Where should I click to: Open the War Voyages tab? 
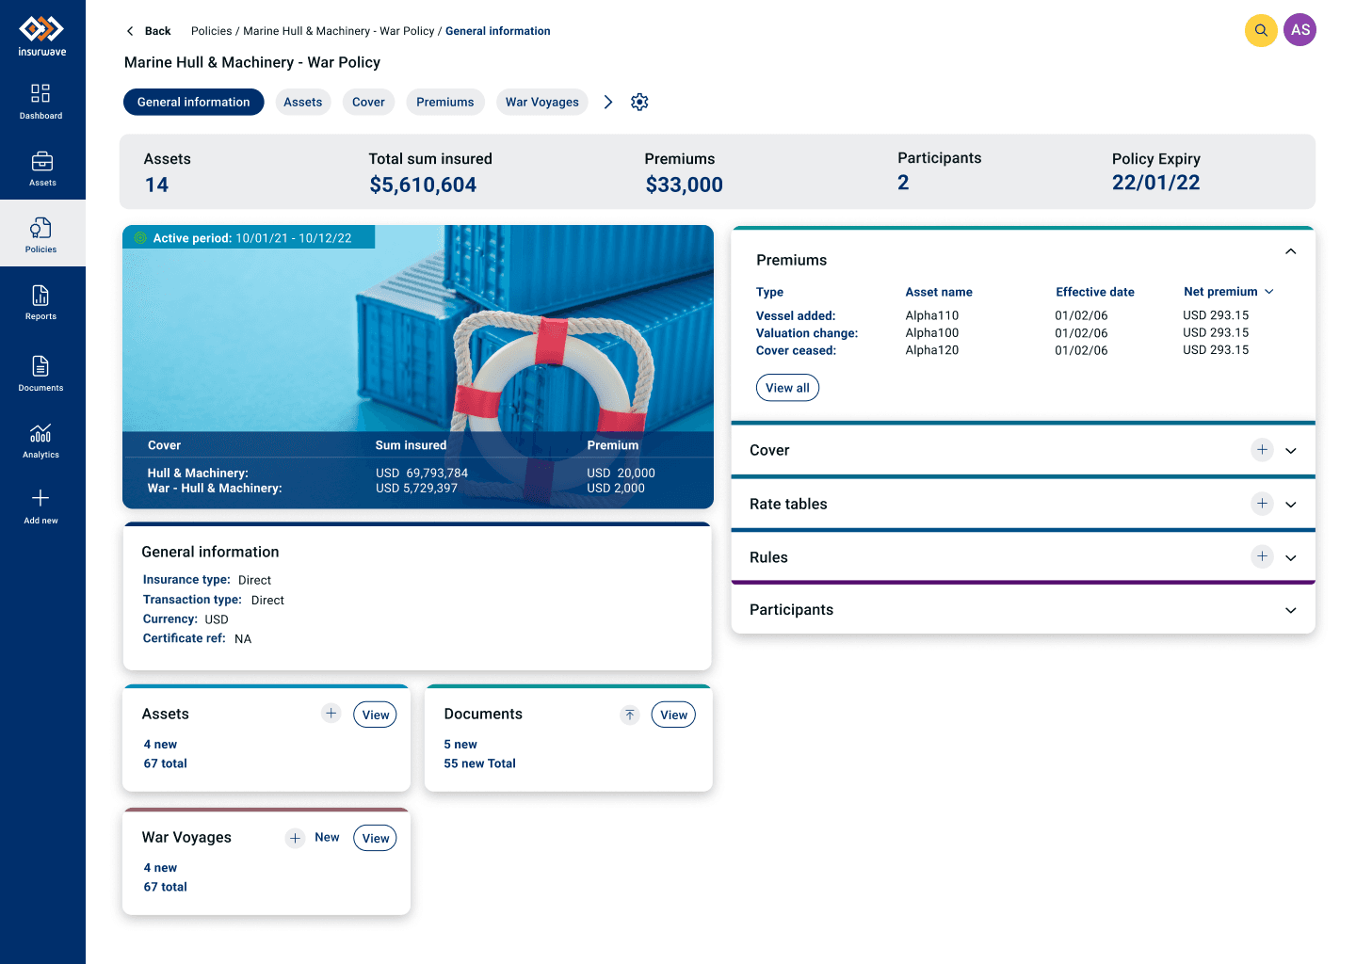click(542, 102)
